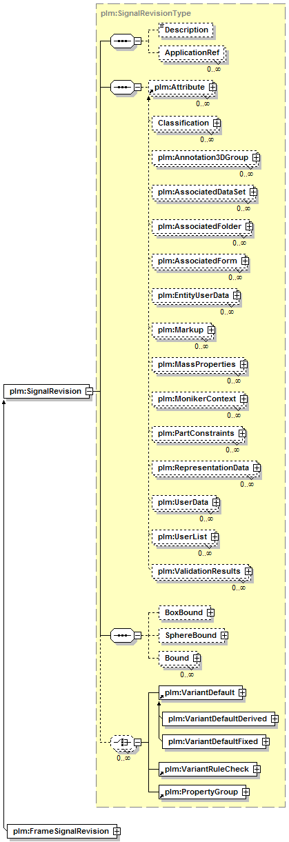Expand the plm:FrameSignalRevision node
Viewport: 289px width, 842px height.
click(x=117, y=831)
